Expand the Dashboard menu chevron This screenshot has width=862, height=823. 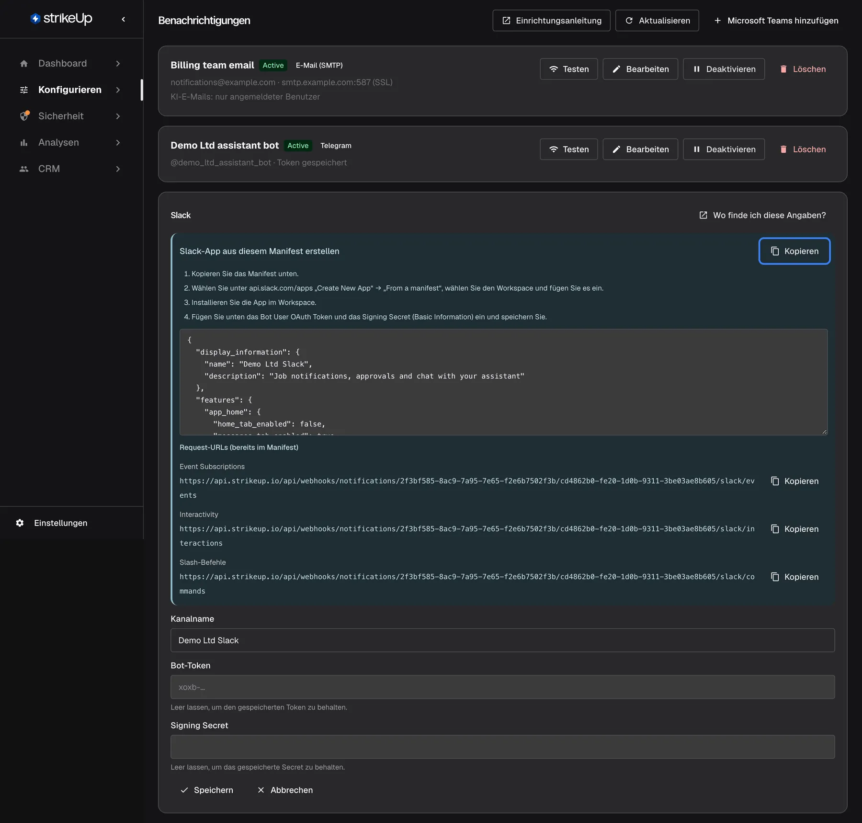tap(118, 64)
